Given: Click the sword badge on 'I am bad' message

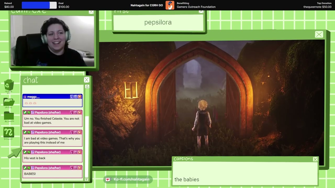Looking at the screenshot, I should click(25, 132).
